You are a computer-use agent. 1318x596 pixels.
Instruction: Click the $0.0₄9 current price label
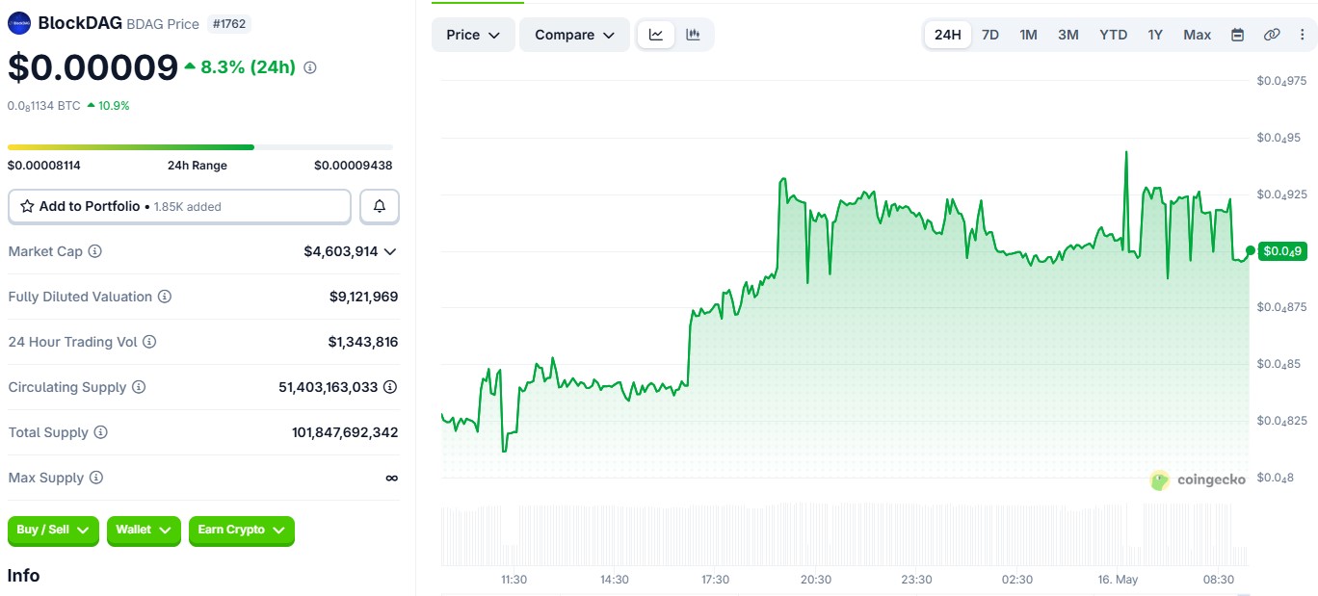click(1282, 251)
